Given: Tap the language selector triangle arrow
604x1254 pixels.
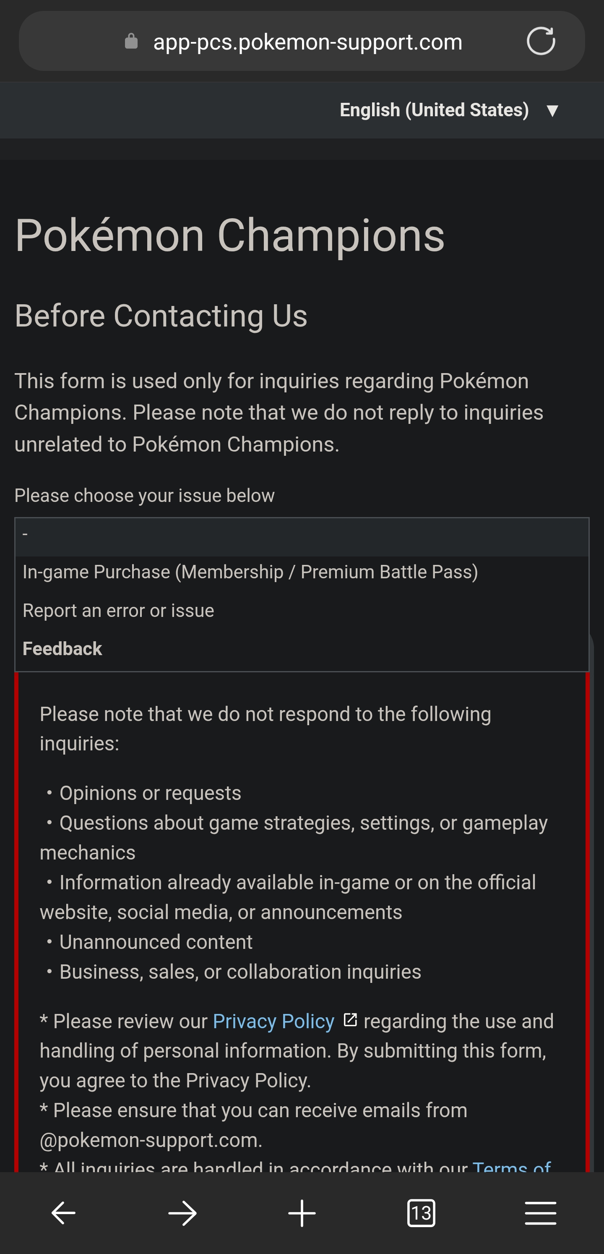Looking at the screenshot, I should click(552, 110).
